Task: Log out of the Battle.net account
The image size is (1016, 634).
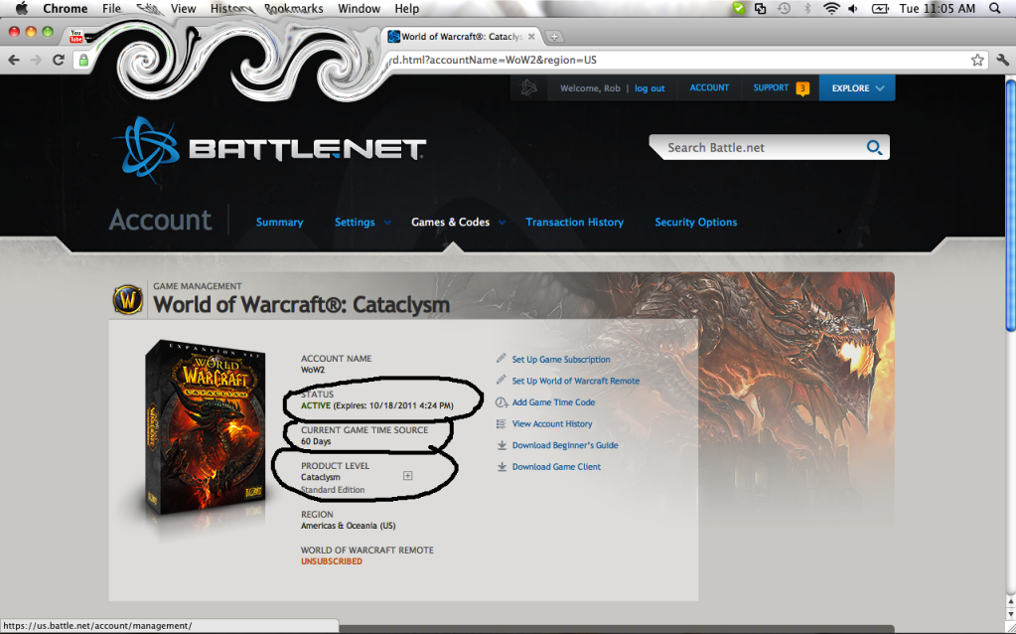Action: [650, 88]
